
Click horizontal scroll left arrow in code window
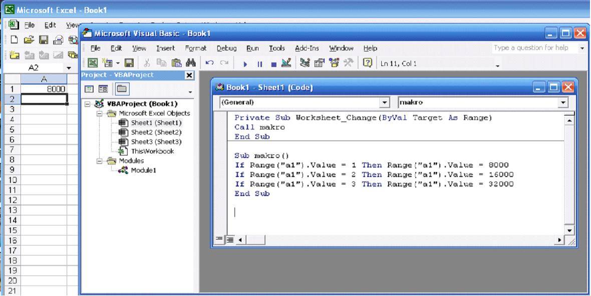[x=240, y=239]
